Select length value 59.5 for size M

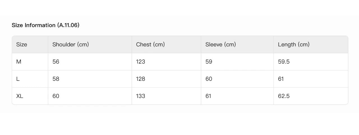tap(284, 62)
